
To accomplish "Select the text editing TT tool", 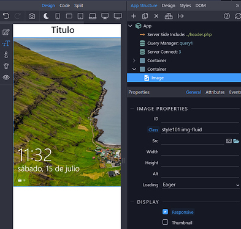I will coord(6,43).
